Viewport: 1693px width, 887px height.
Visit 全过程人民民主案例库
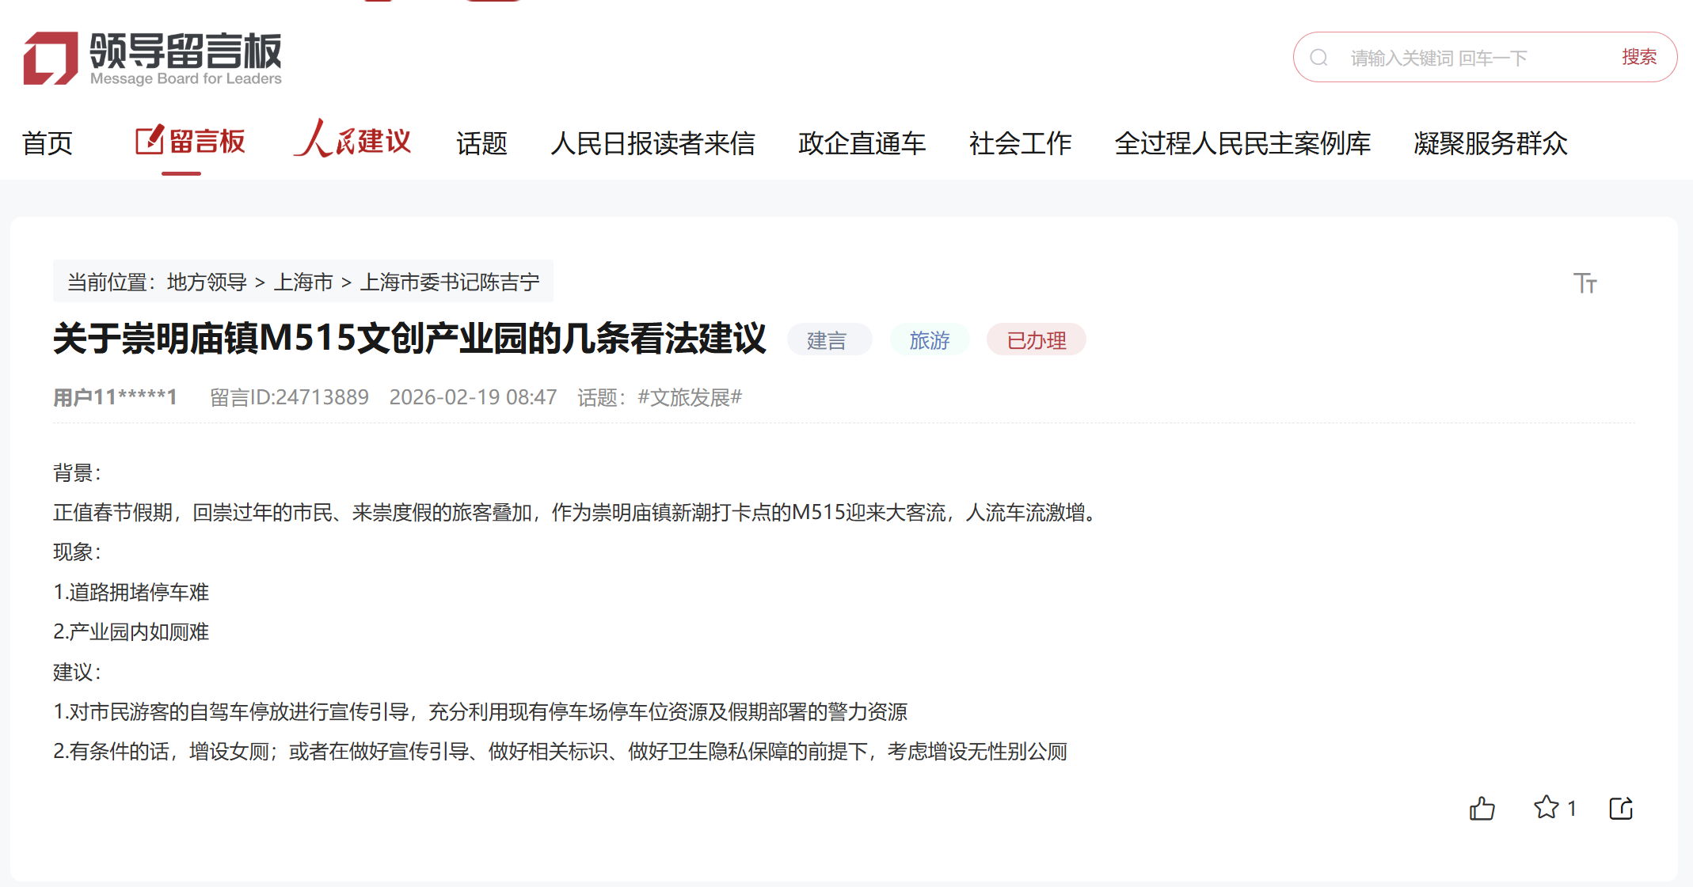tap(1243, 143)
